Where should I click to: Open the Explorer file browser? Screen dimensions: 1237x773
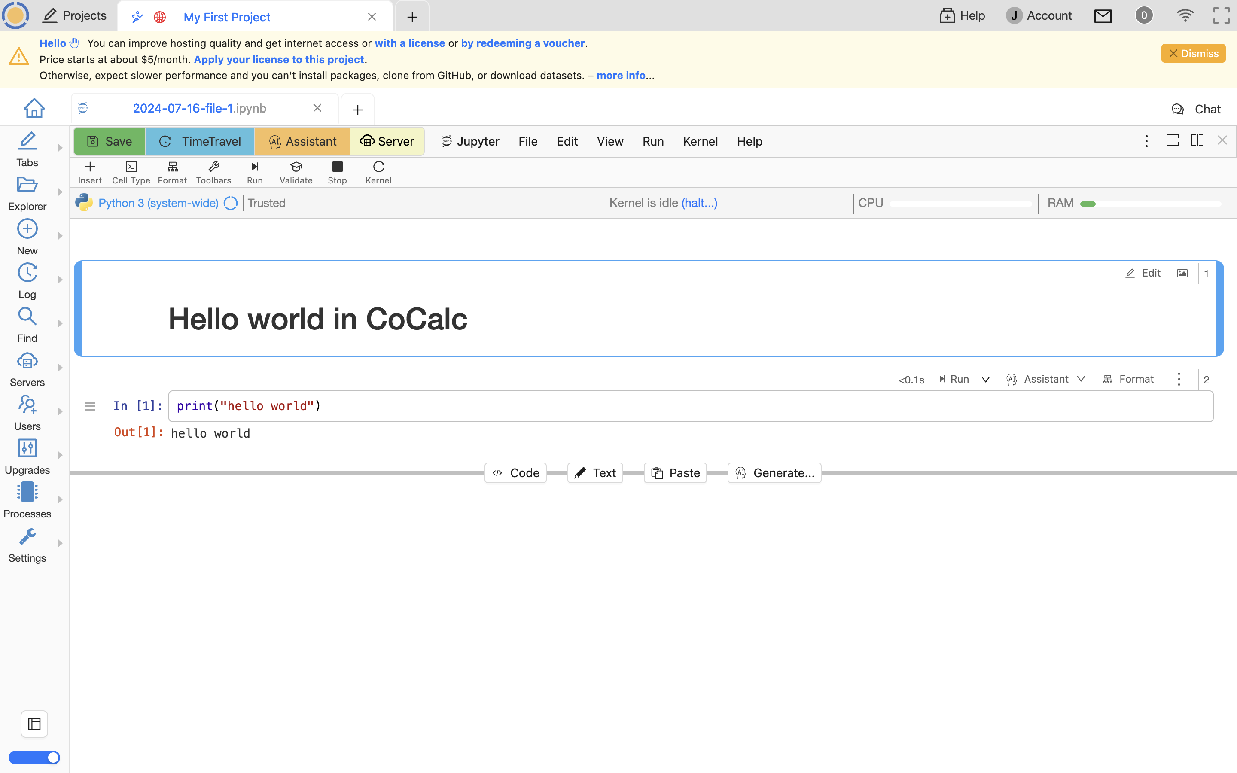pos(27,193)
